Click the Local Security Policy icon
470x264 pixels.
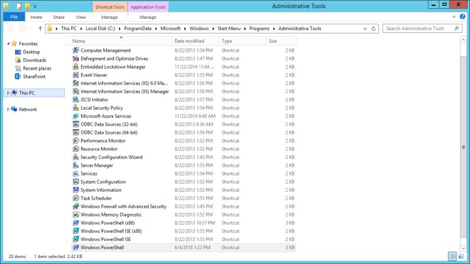click(x=76, y=108)
